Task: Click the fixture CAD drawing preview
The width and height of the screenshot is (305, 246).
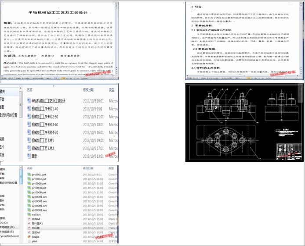Action: (x=244, y=122)
